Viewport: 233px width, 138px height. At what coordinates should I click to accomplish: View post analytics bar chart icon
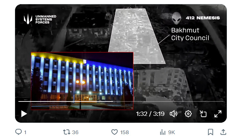(x=163, y=132)
